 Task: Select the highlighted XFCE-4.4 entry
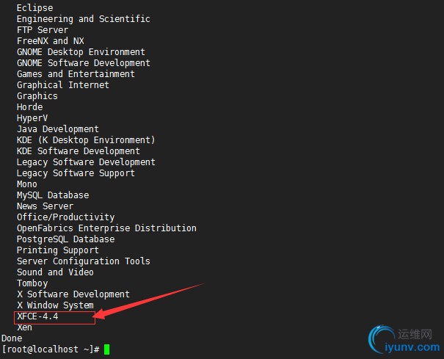pyautogui.click(x=37, y=316)
